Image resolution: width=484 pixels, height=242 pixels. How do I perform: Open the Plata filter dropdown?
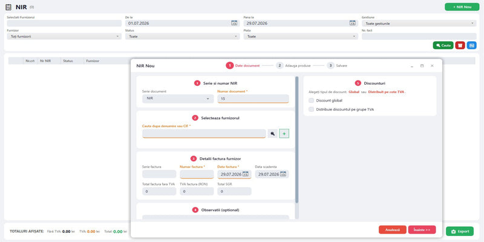[301, 36]
